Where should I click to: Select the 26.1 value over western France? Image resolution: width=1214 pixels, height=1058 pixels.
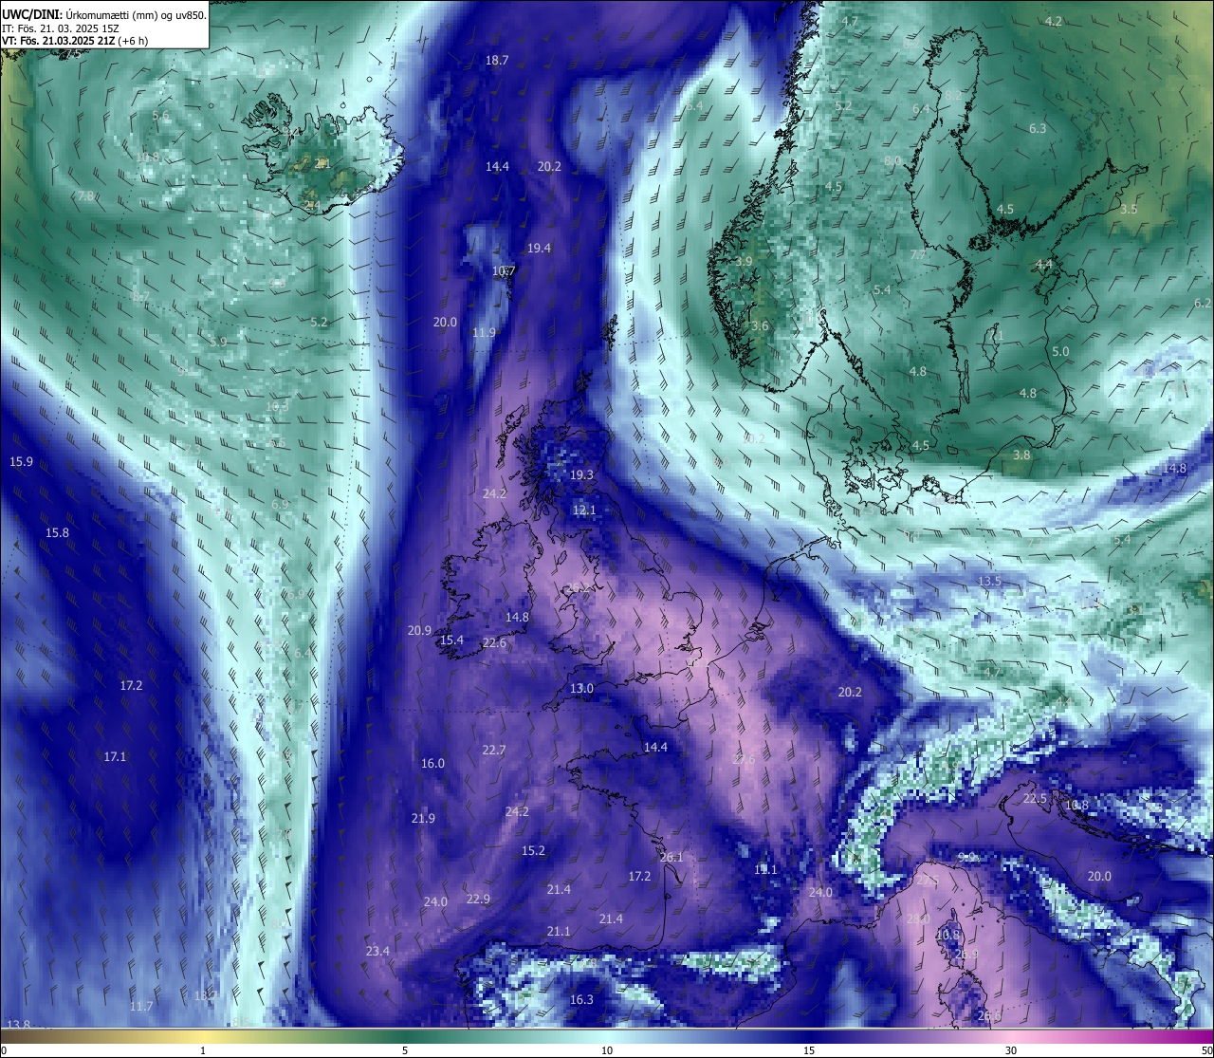tap(671, 858)
